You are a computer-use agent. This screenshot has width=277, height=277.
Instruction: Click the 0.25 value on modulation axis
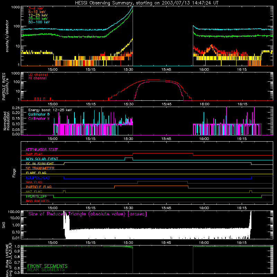tap(16, 108)
